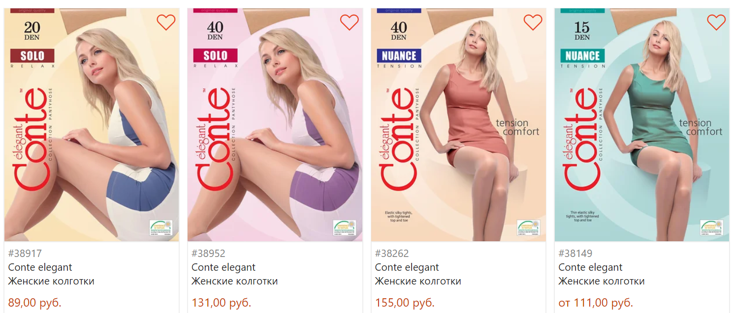Save Nuance 15 DEN tights to favorites

(716, 22)
